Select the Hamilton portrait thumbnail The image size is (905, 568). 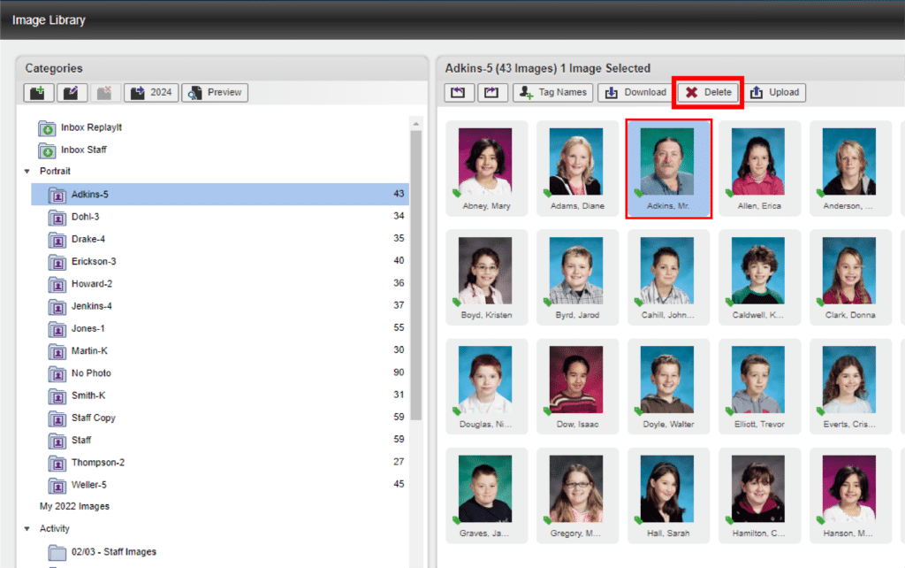click(759, 495)
